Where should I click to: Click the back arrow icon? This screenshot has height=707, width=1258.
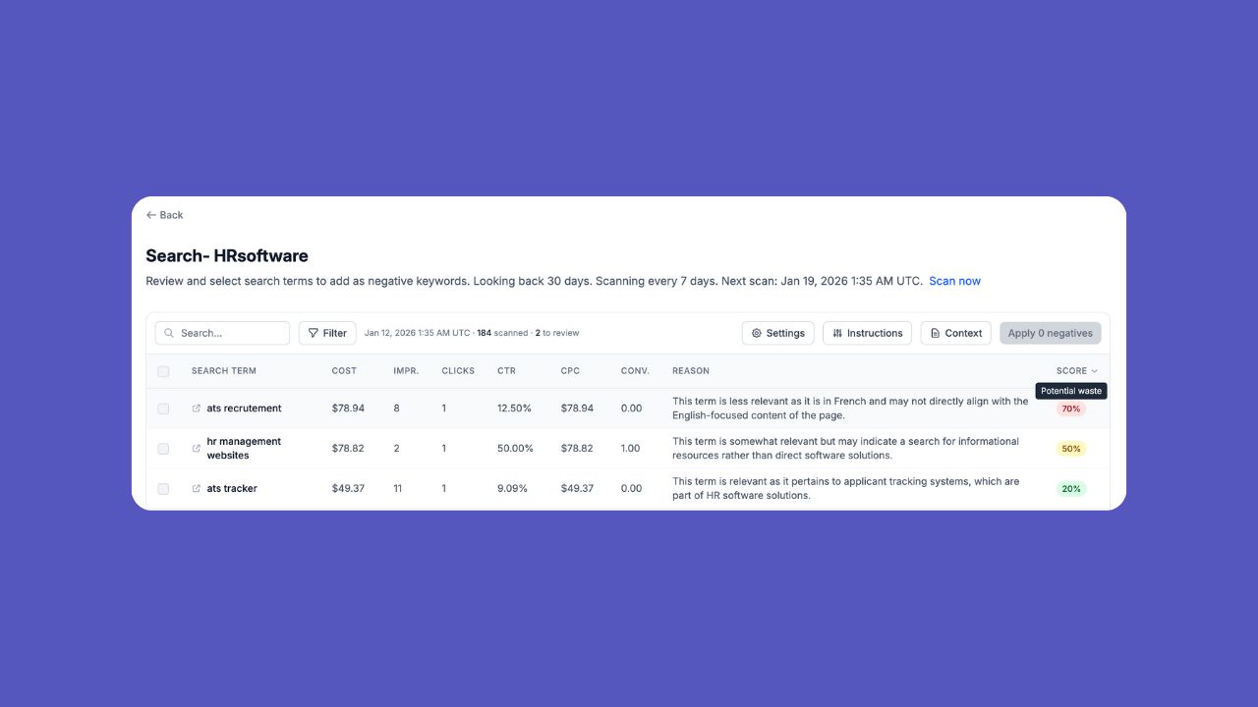[150, 214]
